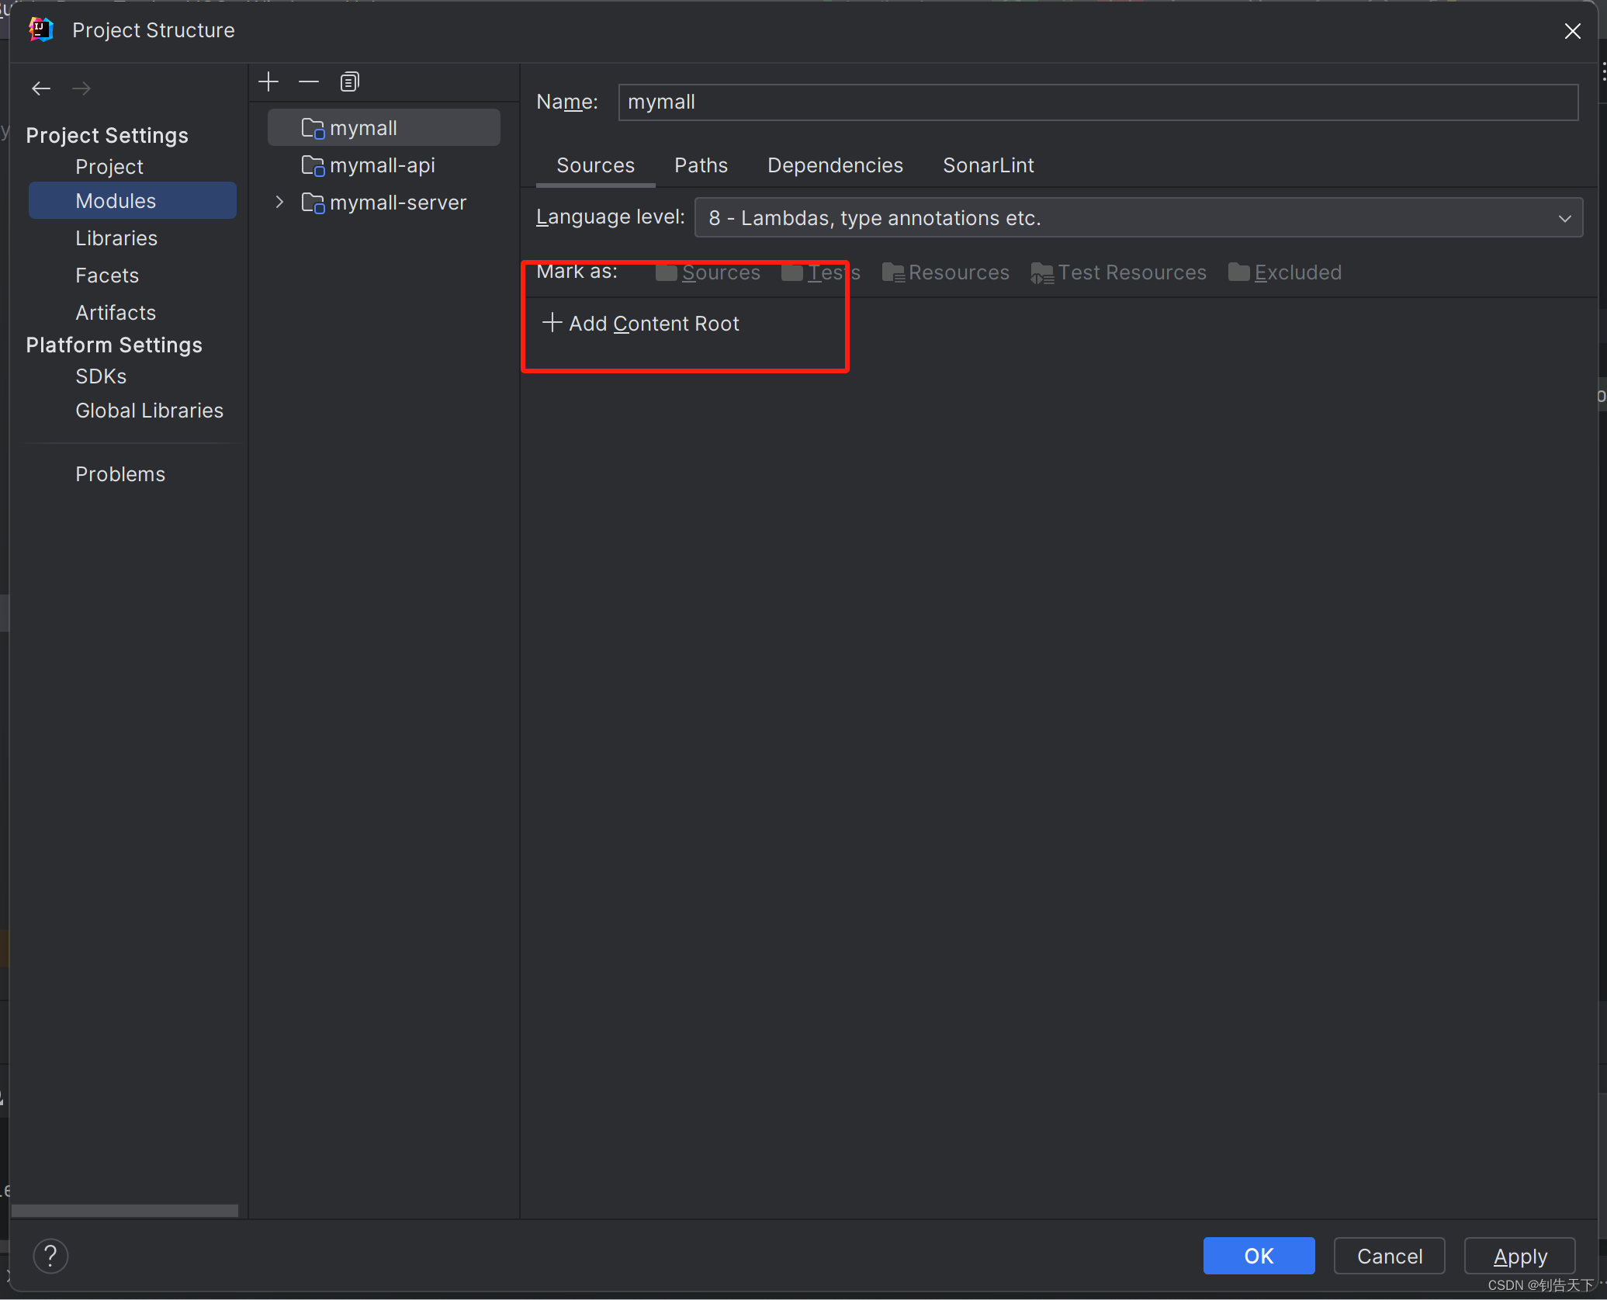Click into the module Name field
The height and width of the screenshot is (1300, 1607).
[x=1097, y=102]
